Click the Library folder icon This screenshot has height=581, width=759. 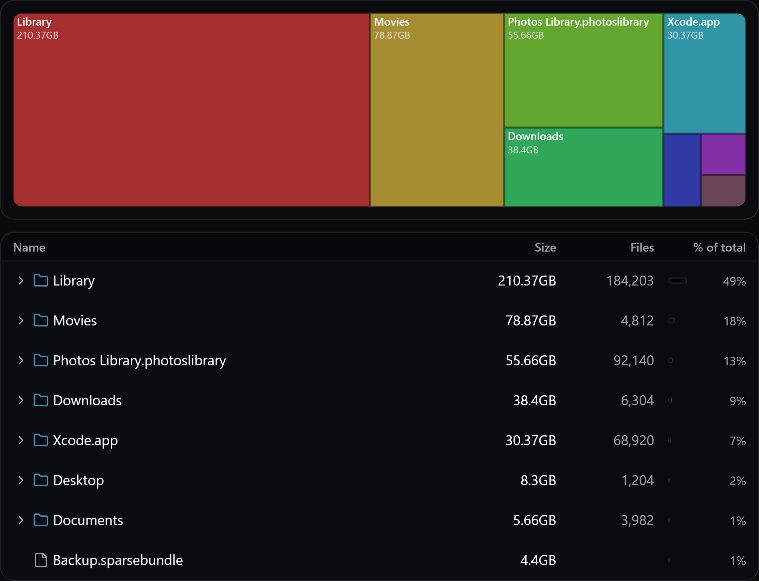coord(41,281)
